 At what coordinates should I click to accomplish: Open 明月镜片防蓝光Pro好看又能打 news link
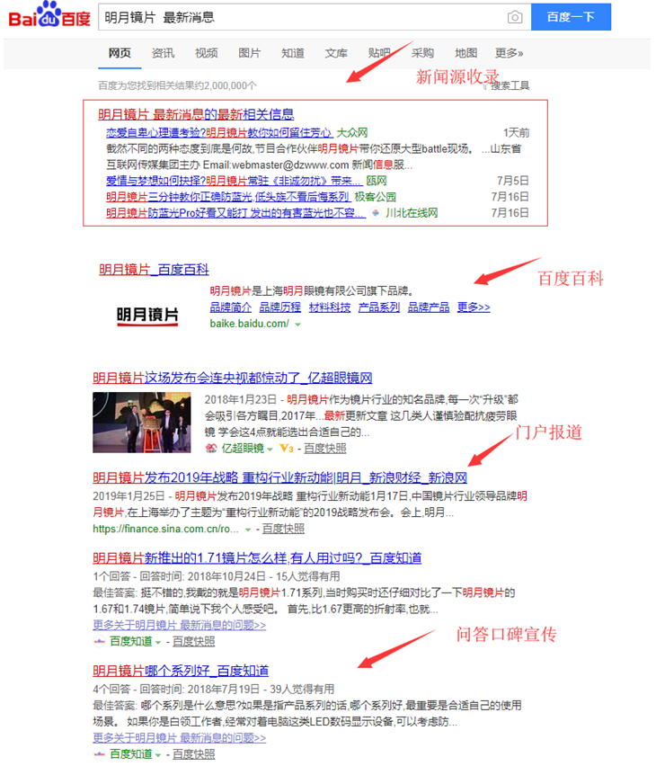235,213
